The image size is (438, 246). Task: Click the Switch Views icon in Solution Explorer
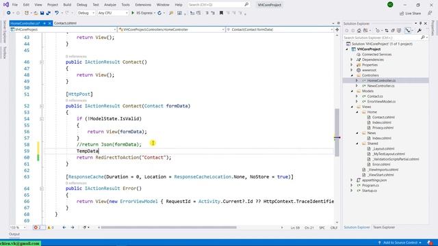pos(365,31)
